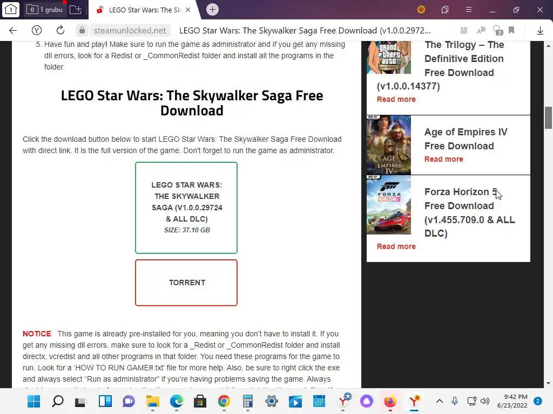Open a new tab with plus button
This screenshot has height=414, width=553.
pyautogui.click(x=212, y=10)
